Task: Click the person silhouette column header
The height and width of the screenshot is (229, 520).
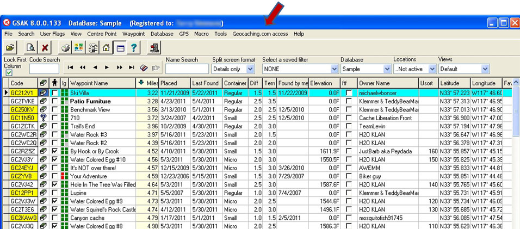Action: [x=55, y=83]
